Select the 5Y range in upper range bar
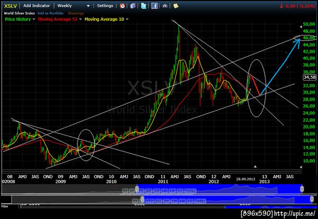Screen dimensions: 318x219 click(125, 190)
